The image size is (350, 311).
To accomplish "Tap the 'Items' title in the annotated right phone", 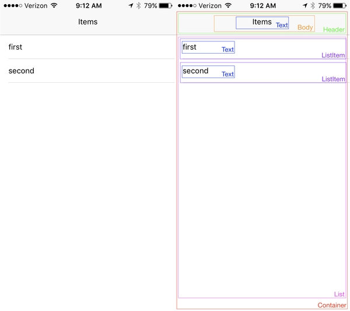I will [262, 22].
